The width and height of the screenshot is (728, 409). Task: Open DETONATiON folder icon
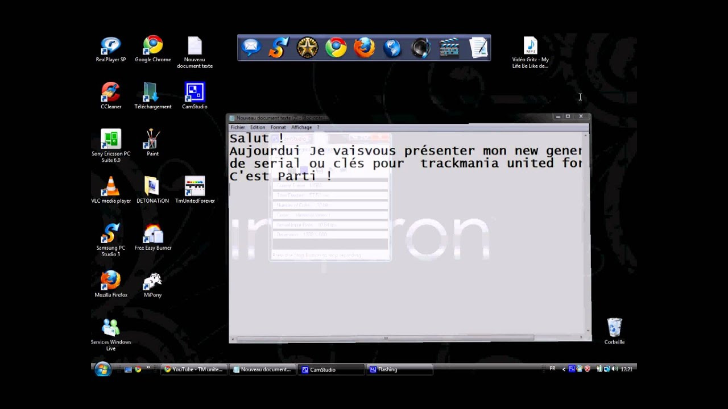tap(152, 190)
